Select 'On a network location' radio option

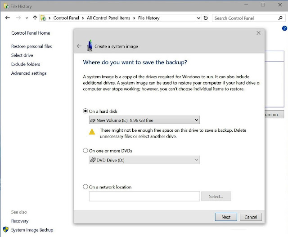click(x=86, y=187)
